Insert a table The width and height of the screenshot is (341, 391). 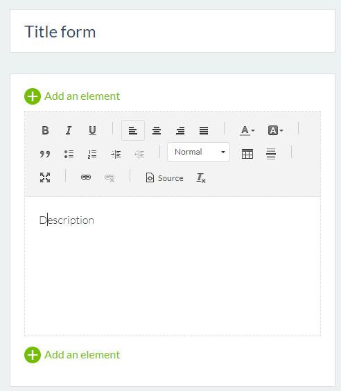pyautogui.click(x=247, y=154)
